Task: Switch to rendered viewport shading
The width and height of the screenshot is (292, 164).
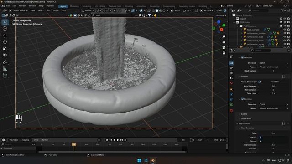Action: (164, 10)
